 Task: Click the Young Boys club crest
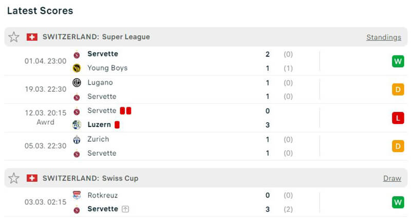pos(77,68)
